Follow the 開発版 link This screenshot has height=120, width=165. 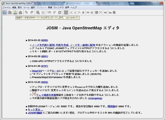pyautogui.click(x=111, y=106)
